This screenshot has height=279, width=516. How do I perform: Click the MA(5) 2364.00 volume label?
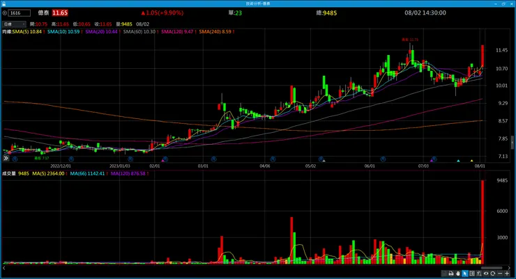click(x=50, y=173)
